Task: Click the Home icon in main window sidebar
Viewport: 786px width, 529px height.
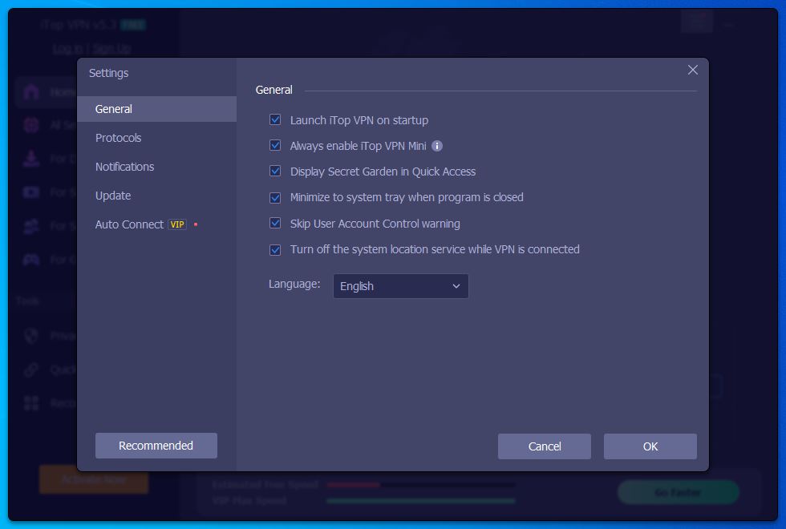Action: point(31,92)
